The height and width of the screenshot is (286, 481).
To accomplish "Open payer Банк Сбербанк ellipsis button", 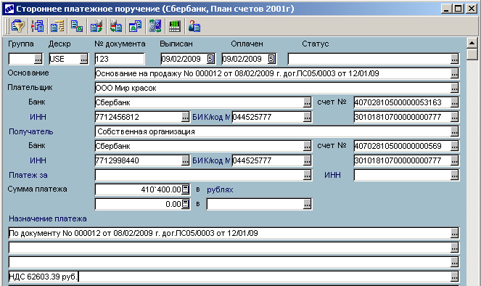I will pos(307,102).
